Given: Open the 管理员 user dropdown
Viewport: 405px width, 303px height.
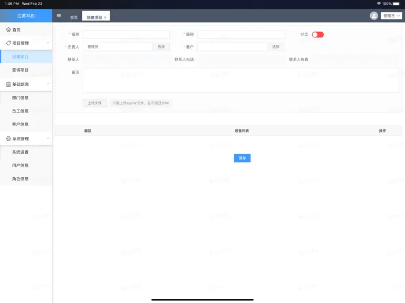Looking at the screenshot, I should click(x=391, y=16).
